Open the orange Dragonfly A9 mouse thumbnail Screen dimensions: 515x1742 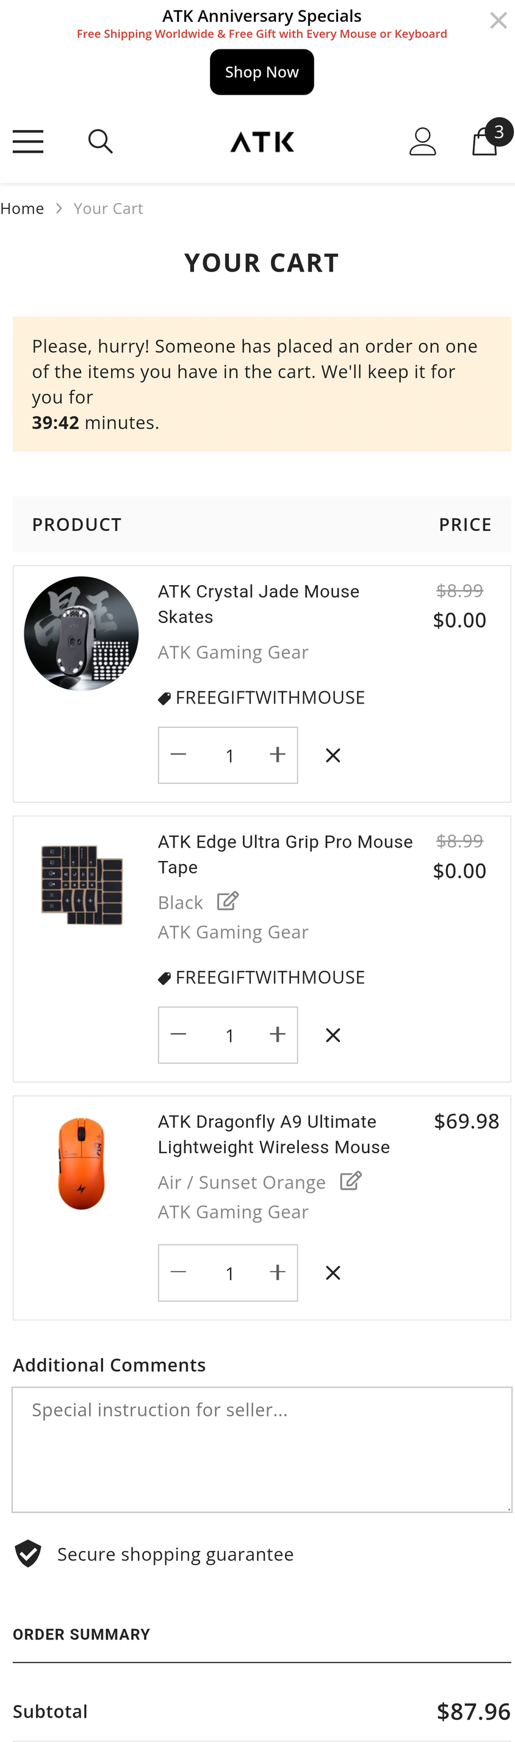point(81,1163)
